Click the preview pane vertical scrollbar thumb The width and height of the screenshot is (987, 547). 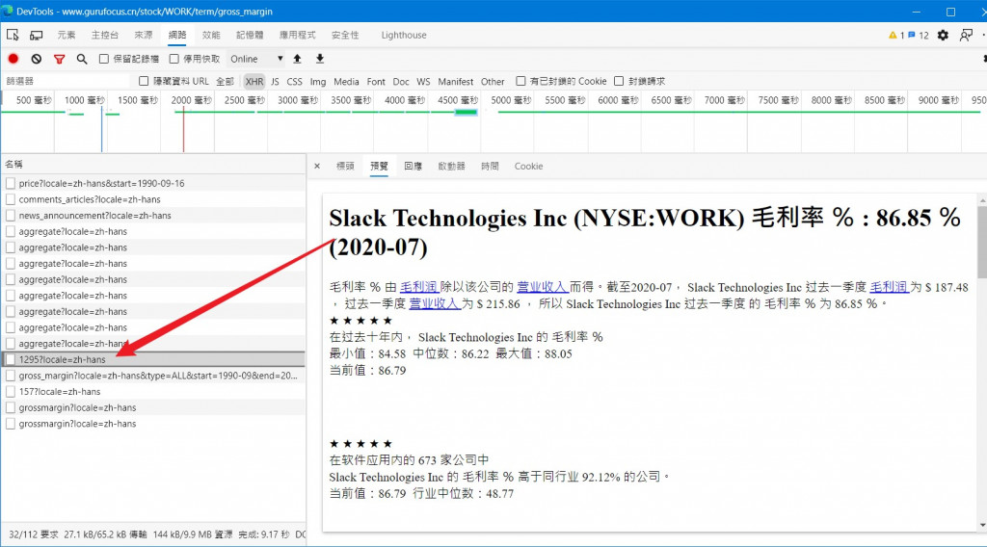[982, 242]
